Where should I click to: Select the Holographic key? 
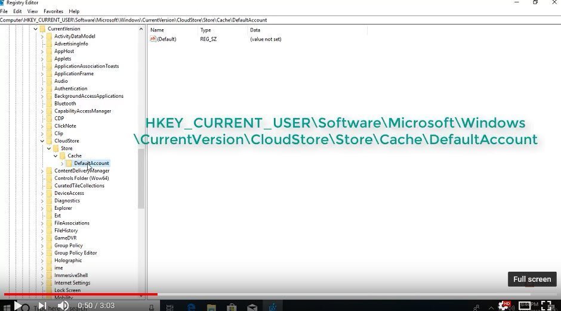pos(68,260)
